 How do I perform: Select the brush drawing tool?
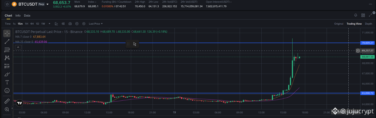click(7, 74)
